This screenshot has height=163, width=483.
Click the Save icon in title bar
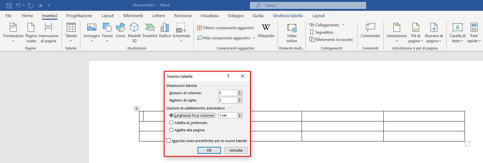pos(9,5)
